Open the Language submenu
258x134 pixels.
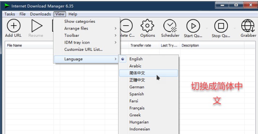pos(86,59)
